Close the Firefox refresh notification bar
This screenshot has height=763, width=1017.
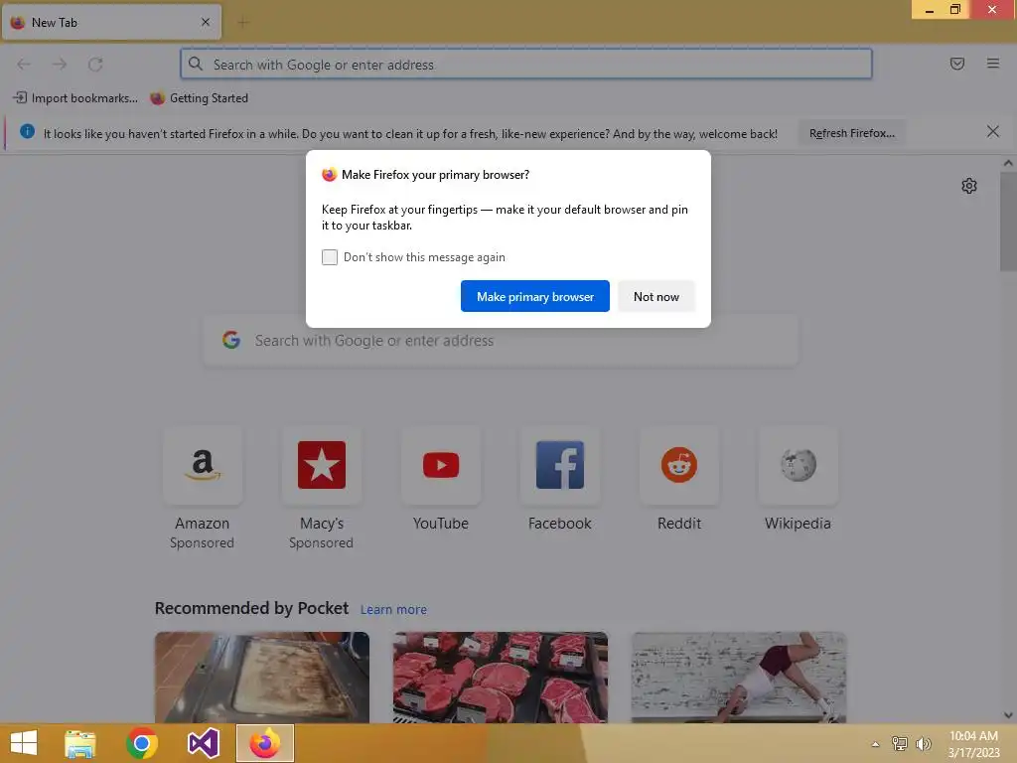992,132
